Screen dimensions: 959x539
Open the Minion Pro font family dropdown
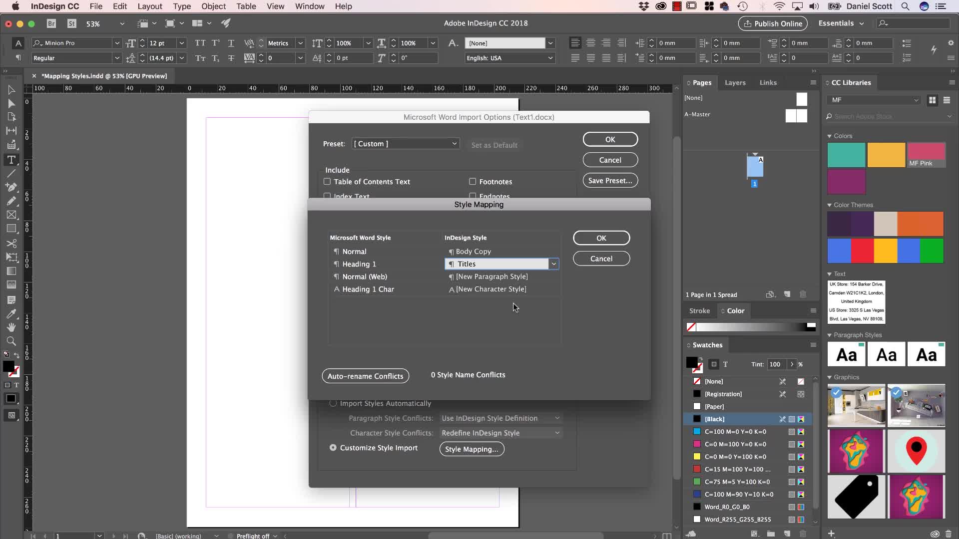(117, 43)
